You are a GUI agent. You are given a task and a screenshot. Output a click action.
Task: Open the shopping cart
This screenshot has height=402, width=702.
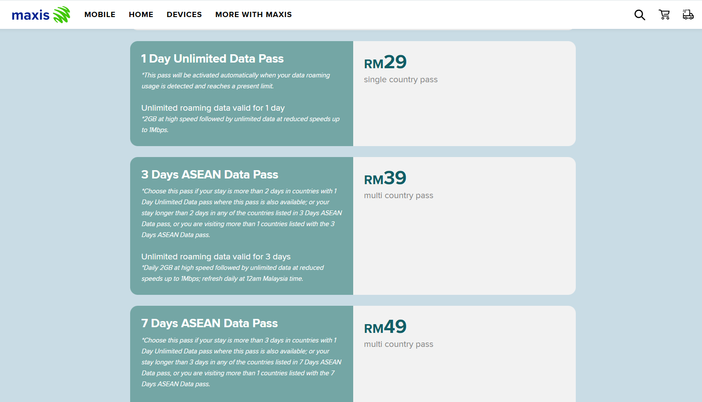[664, 15]
